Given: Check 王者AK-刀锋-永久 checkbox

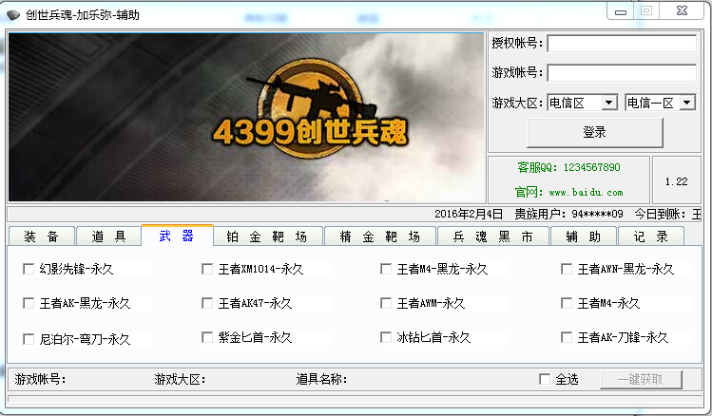Looking at the screenshot, I should 567,337.
